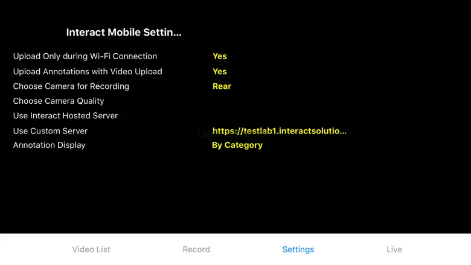Change the 'By Category' annotation display
The height and width of the screenshot is (265, 471).
[237, 145]
